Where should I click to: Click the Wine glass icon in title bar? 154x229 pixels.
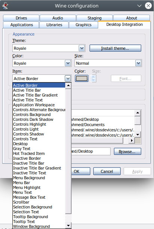coord(5,6)
